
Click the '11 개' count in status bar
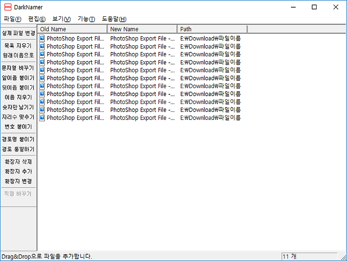(289, 257)
